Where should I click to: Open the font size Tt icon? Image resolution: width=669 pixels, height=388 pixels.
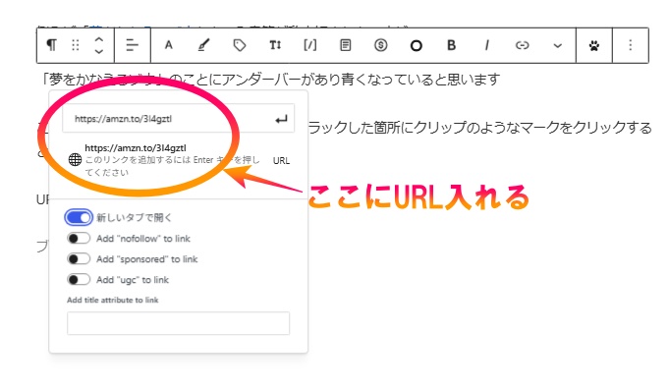point(275,45)
